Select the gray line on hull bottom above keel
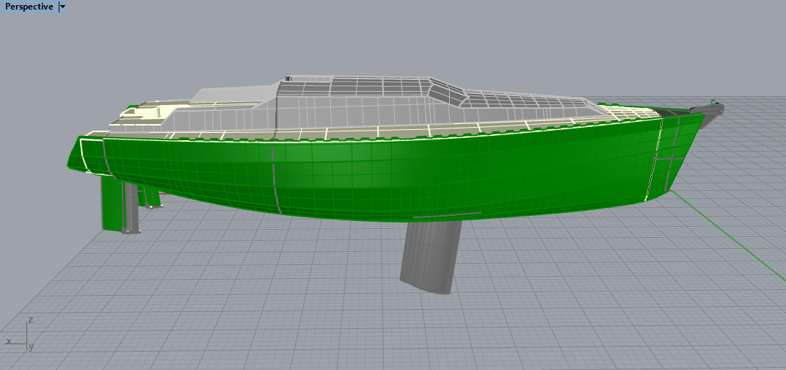Image resolution: width=786 pixels, height=370 pixels. click(x=448, y=216)
